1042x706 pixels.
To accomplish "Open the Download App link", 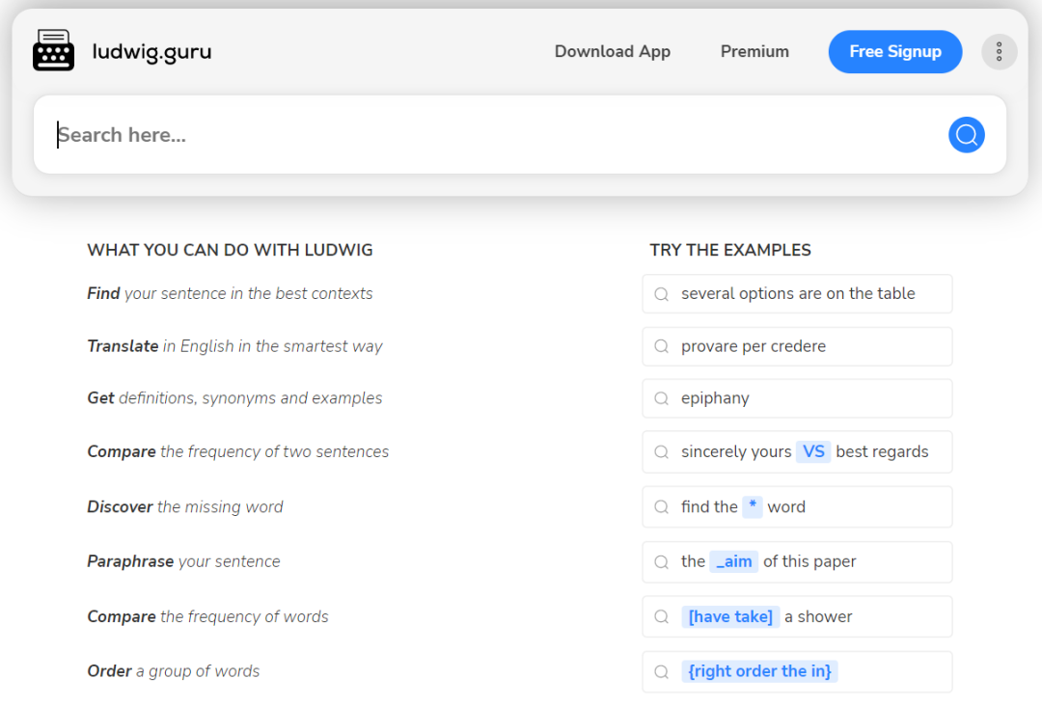I will click(612, 52).
